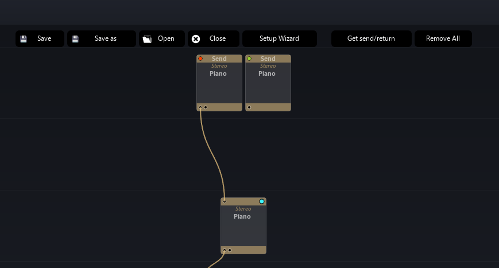The image size is (499, 268).
Task: Click the unconnected bottom-right output of lower Piano node
Action: 230,250
